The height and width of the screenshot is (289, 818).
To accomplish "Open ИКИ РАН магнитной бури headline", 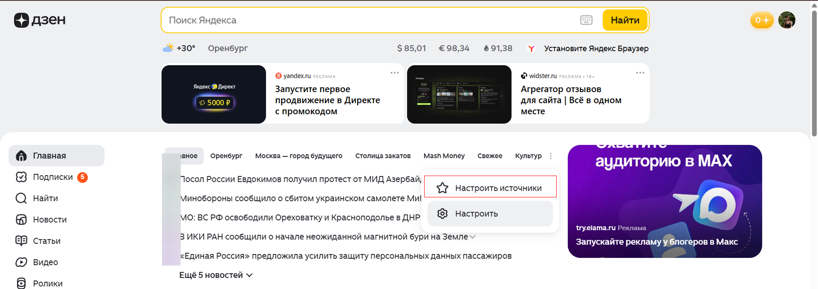I will (324, 237).
